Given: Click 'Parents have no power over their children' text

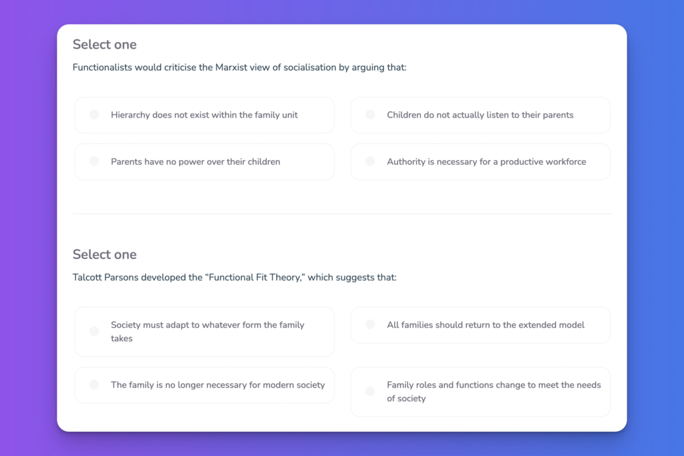Looking at the screenshot, I should (x=196, y=162).
